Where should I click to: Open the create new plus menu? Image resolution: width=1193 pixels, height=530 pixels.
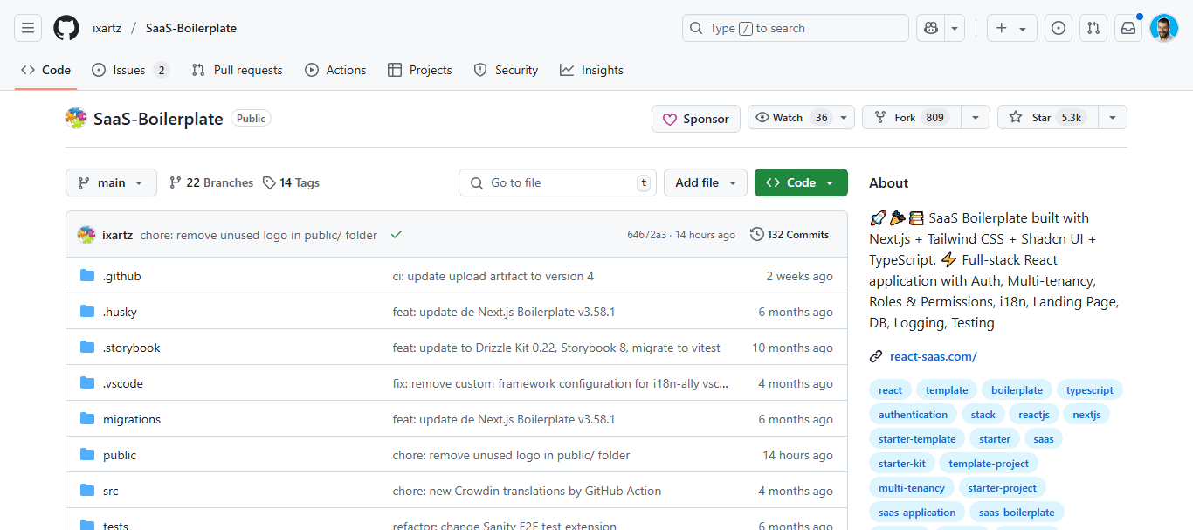click(1011, 28)
